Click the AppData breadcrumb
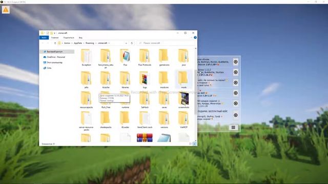Screen dimensions: 328x184 point(78,43)
